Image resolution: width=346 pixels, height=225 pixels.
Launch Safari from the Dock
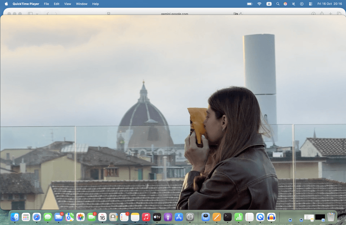coord(36,217)
